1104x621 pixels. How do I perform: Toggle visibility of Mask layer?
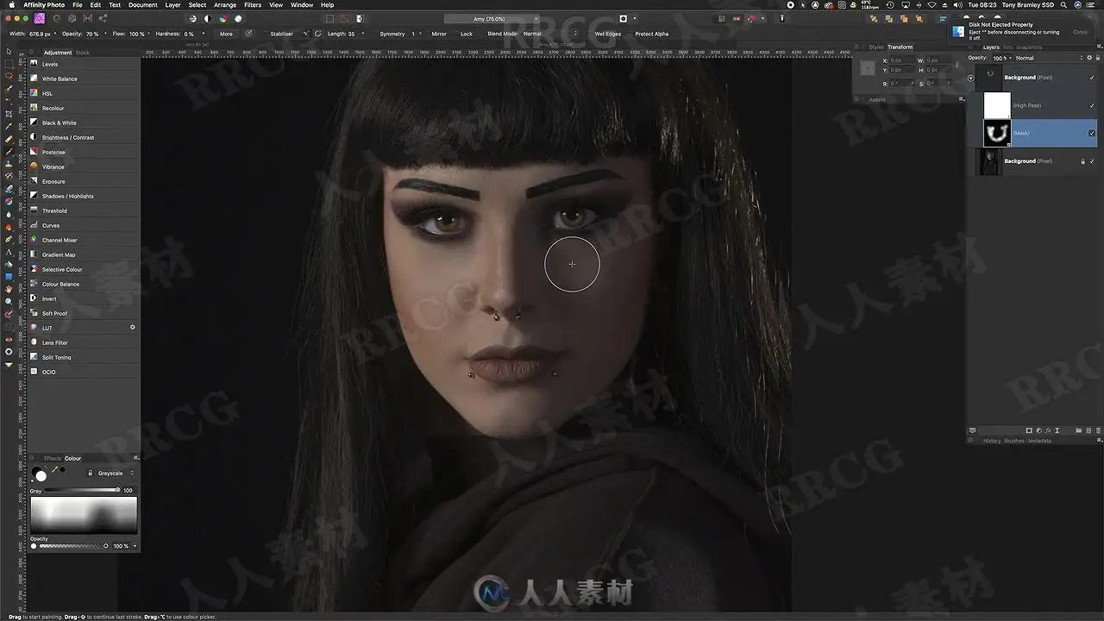coord(1092,133)
